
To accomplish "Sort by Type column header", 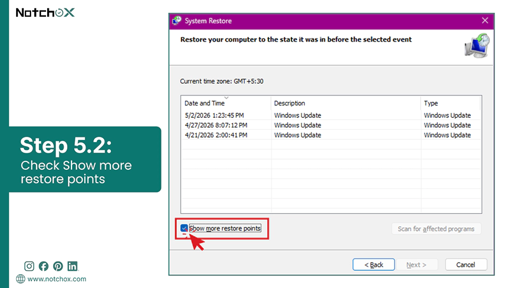I will [451, 103].
